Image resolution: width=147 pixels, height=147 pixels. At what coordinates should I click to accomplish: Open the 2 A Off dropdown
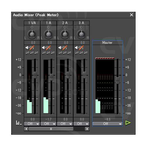pyautogui.click(x=65, y=124)
